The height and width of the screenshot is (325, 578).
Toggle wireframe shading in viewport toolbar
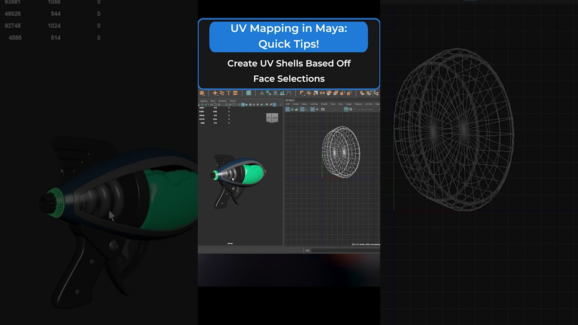click(x=239, y=105)
